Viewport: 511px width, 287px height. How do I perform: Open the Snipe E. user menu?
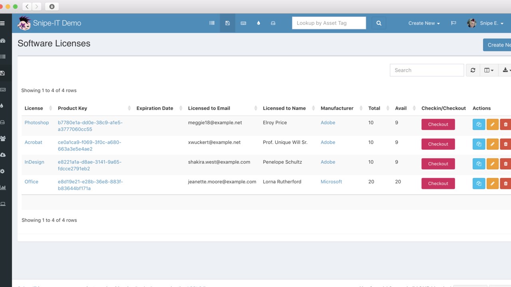(485, 23)
